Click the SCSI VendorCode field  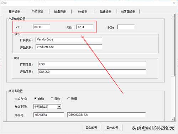pos(69,39)
